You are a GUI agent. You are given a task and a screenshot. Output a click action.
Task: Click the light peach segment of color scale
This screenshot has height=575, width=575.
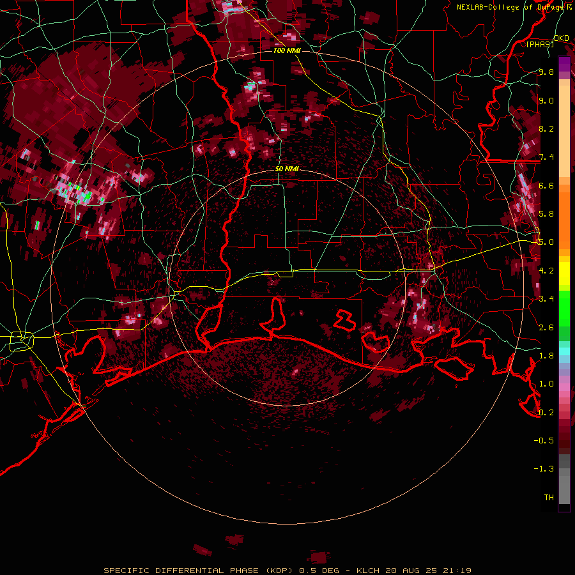pos(564,131)
